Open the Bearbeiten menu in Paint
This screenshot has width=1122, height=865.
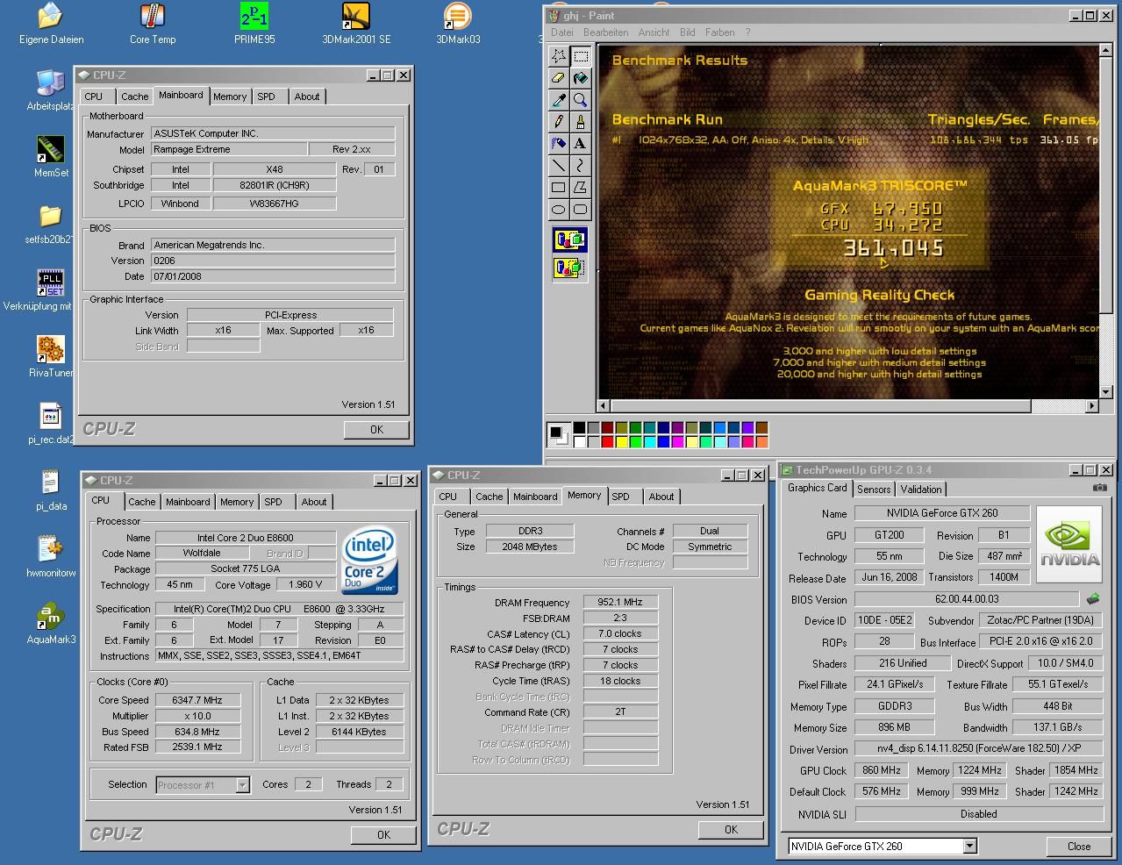[605, 32]
